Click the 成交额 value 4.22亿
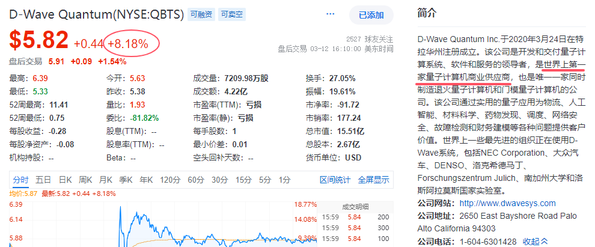Screen dimensions: 595x247 point(236,91)
